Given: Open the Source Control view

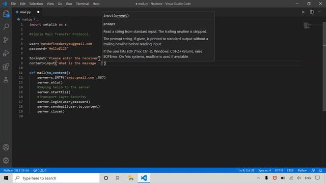Looking at the screenshot, I should click(6, 40).
